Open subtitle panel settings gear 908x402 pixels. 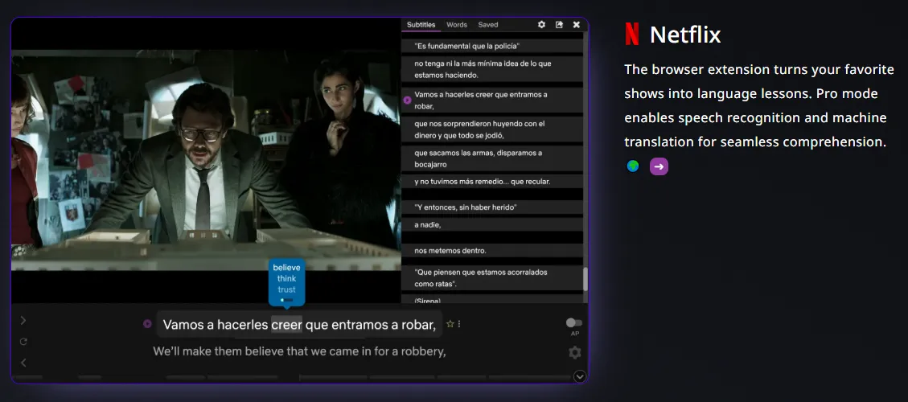pyautogui.click(x=541, y=25)
